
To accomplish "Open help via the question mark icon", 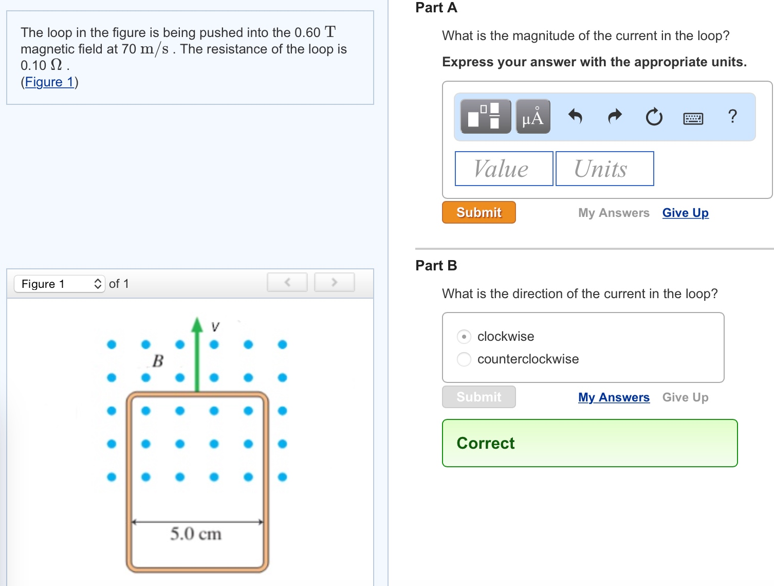I will pyautogui.click(x=732, y=117).
